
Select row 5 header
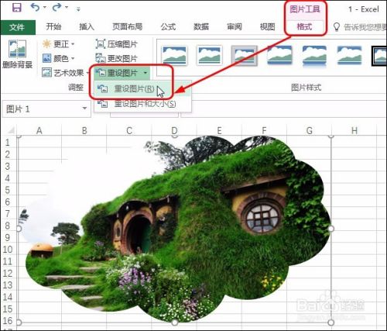[x=8, y=190]
